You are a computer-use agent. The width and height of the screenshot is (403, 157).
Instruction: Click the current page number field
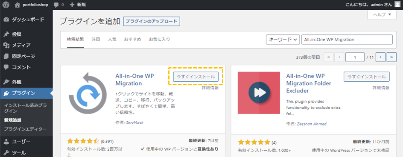355,57
